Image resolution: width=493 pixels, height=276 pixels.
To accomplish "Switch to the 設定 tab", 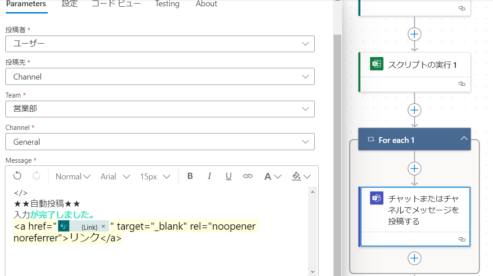I will tap(69, 4).
